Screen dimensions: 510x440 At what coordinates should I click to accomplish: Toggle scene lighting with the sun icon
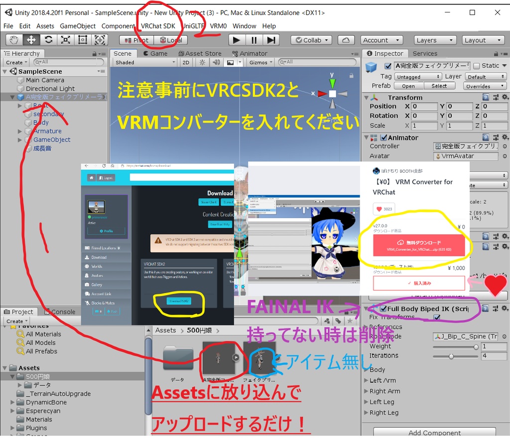[202, 63]
